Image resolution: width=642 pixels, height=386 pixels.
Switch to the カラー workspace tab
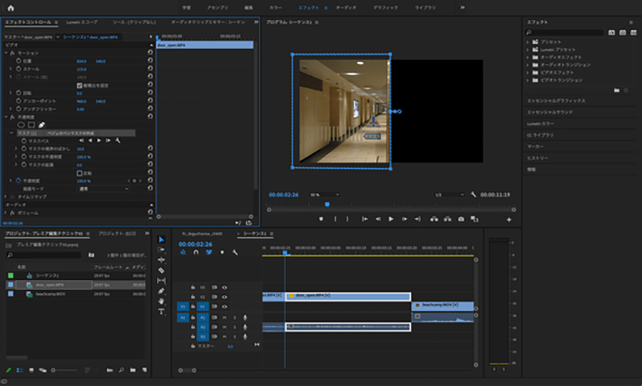click(x=275, y=7)
